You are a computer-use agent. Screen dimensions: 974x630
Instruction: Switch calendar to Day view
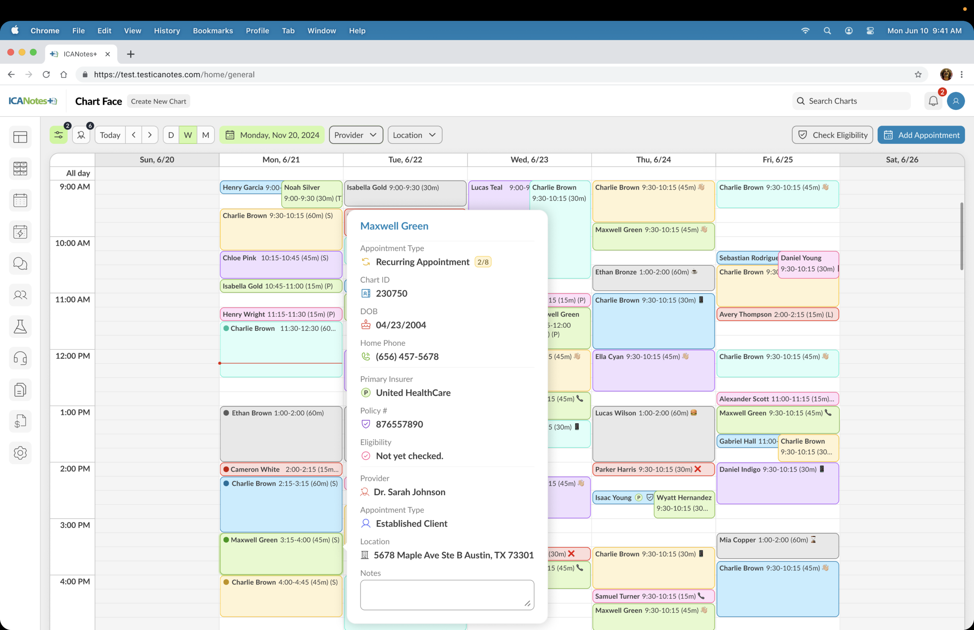click(x=171, y=135)
